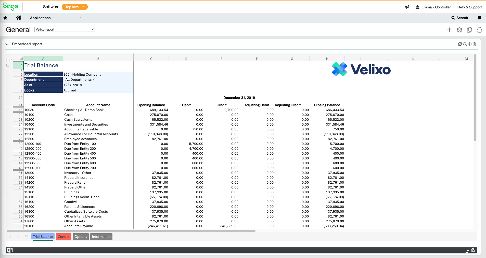Show outline level 2 rows
This screenshot has width=486, height=258.
click(11, 60)
